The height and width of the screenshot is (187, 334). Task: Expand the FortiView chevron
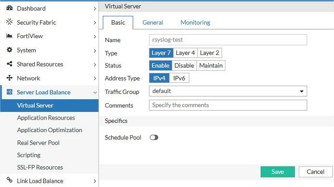click(x=95, y=37)
